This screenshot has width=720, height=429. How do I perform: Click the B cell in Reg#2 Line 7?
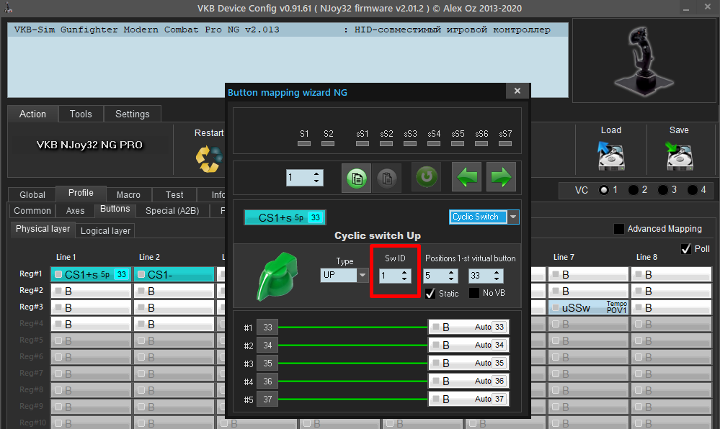[589, 291]
